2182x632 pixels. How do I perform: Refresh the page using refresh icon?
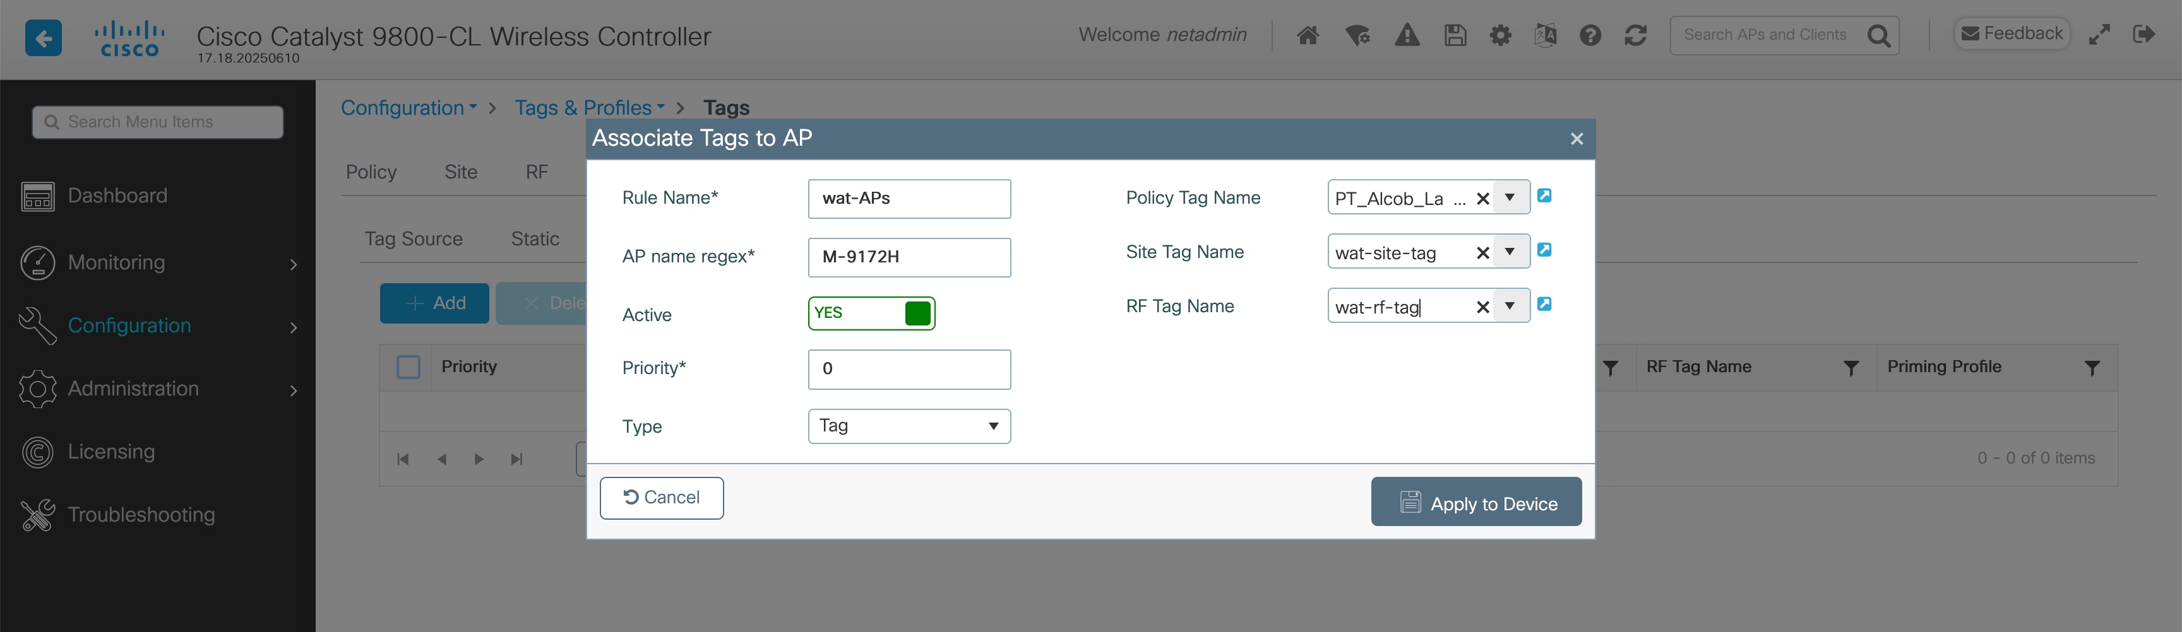pos(1636,35)
